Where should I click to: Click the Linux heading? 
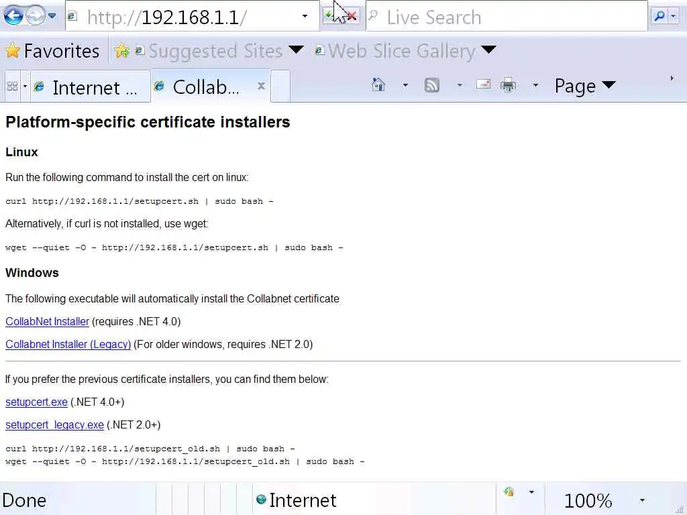pos(21,152)
